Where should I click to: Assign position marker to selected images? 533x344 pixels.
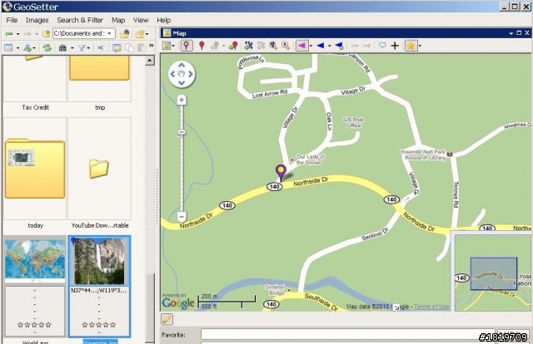(x=233, y=46)
